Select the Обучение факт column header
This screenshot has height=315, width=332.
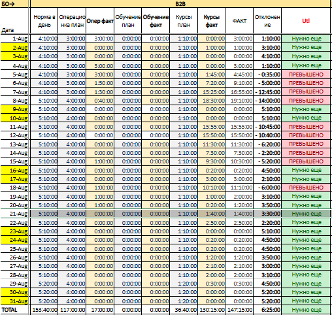tap(156, 21)
